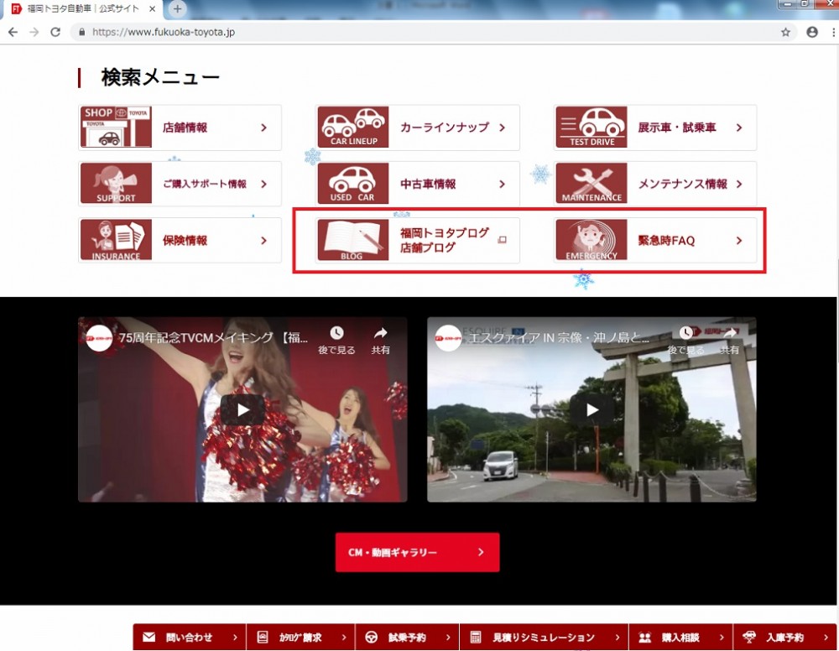The image size is (839, 651).
Task: Open the カタログ請求 footer menu item
Action: pos(300,637)
